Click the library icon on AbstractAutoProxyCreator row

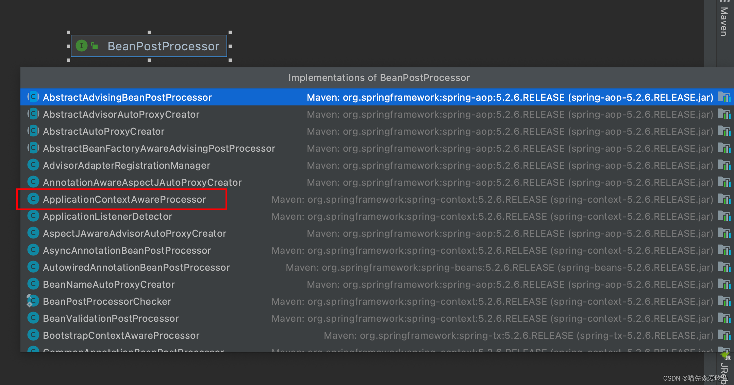coord(724,131)
